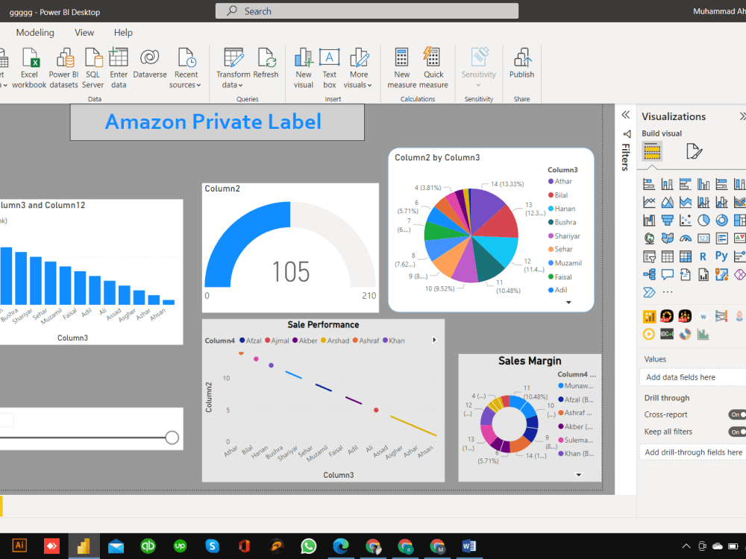Select the Python (Py) visual
The image size is (746, 559).
(721, 256)
